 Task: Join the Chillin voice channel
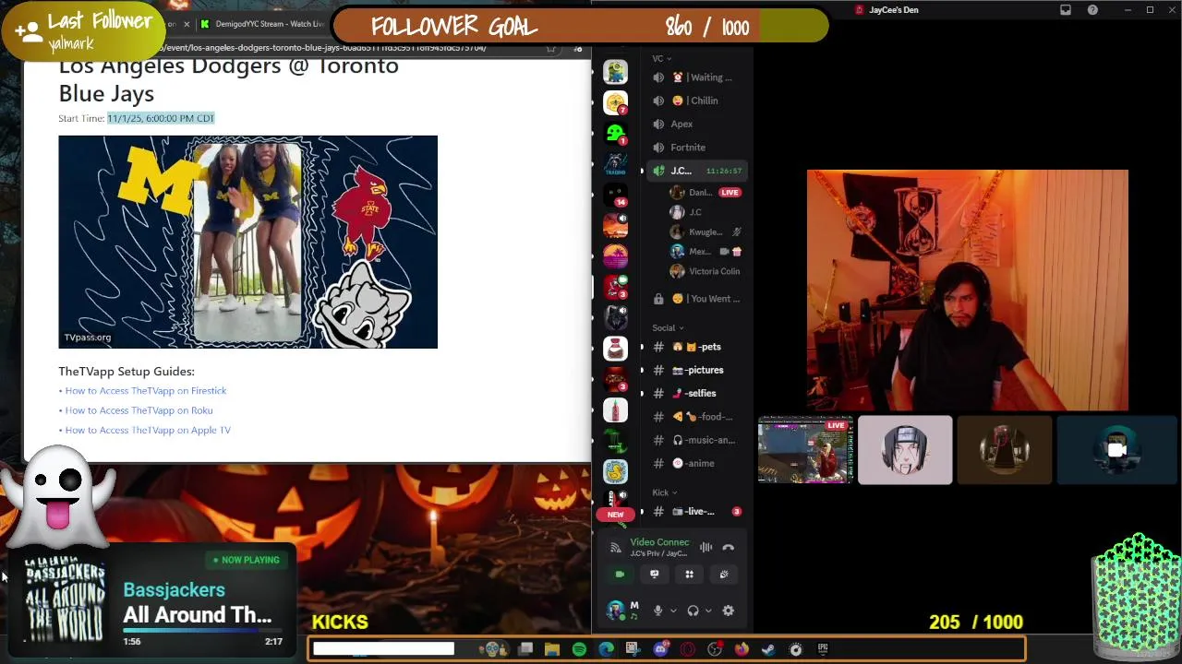(x=695, y=101)
